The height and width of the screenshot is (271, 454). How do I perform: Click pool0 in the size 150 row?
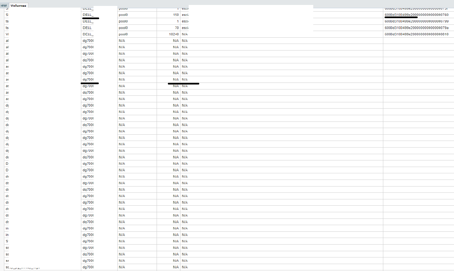point(123,15)
